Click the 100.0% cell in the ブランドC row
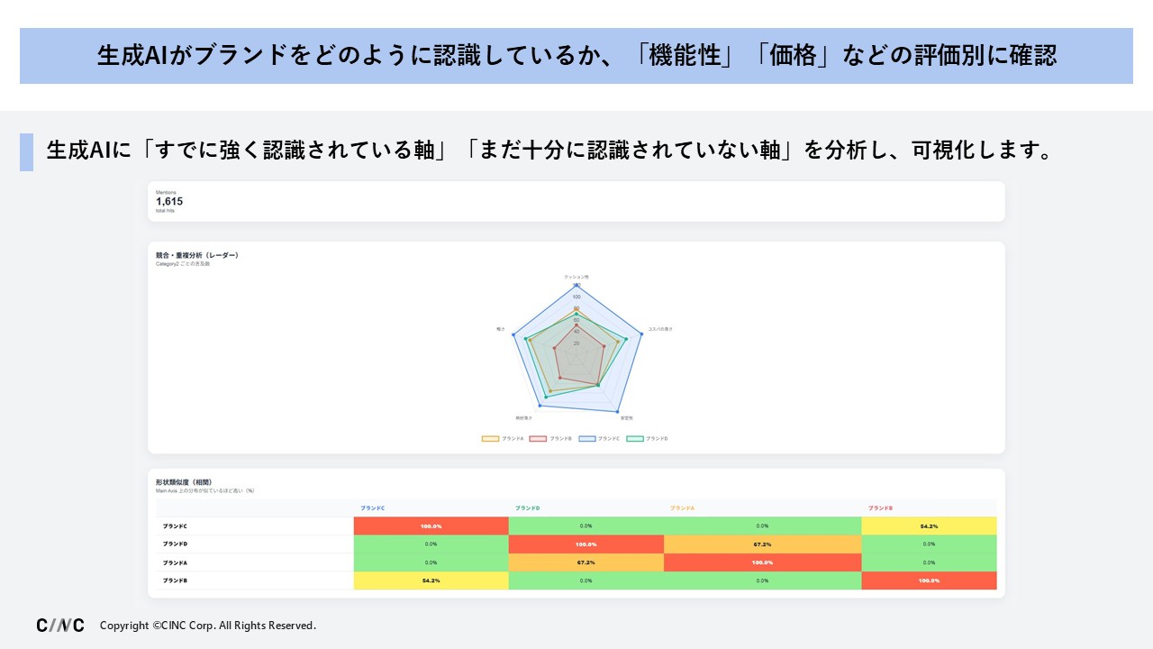The height and width of the screenshot is (649, 1153). point(431,526)
